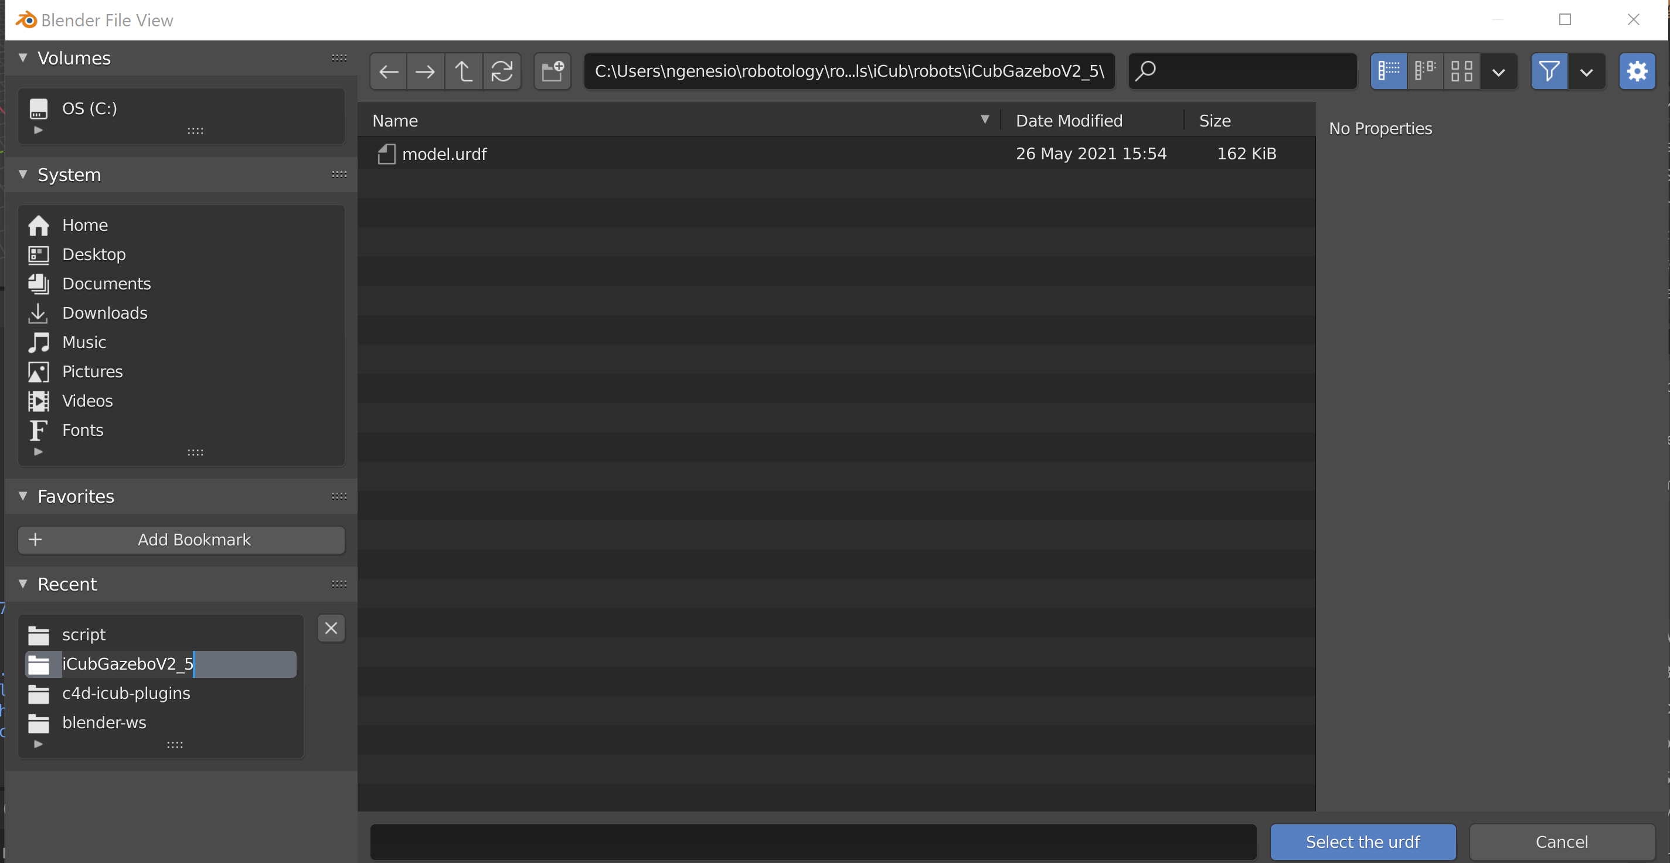This screenshot has width=1670, height=863.
Task: Open the blender-ws recent folder
Action: (104, 722)
